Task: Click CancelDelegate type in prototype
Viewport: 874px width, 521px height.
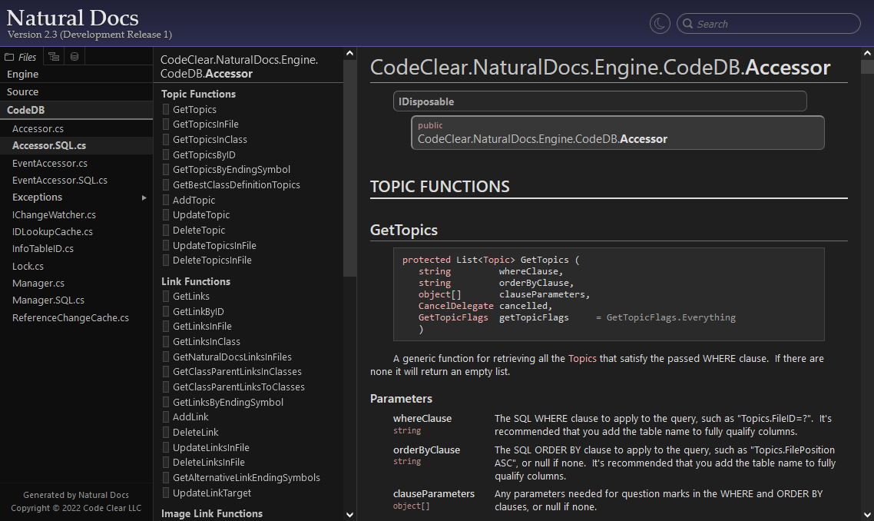Action: (456, 306)
